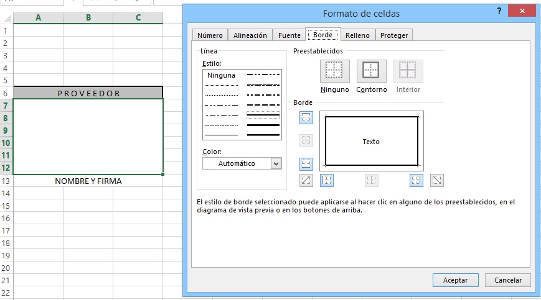Choose Ninguna line style
This screenshot has height=300, width=541.
coord(222,75)
